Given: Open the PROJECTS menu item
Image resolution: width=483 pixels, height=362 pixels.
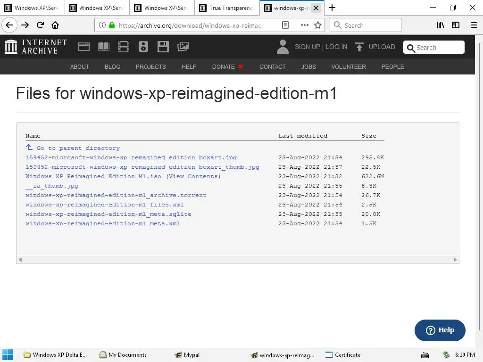Looking at the screenshot, I should pyautogui.click(x=150, y=67).
